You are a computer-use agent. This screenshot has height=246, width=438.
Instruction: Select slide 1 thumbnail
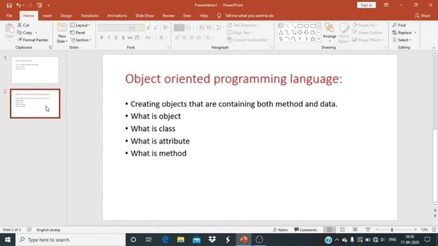pos(35,70)
